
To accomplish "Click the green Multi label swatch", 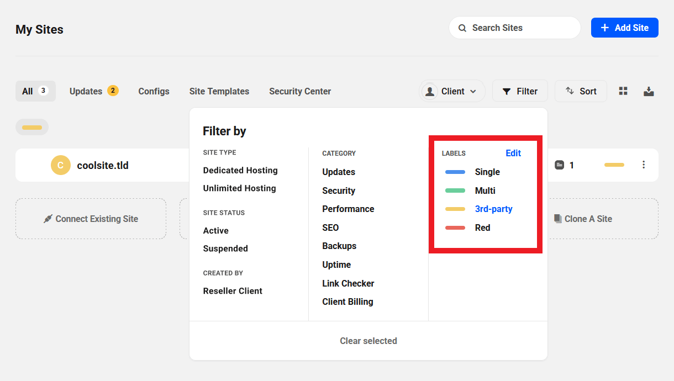I will 455,190.
